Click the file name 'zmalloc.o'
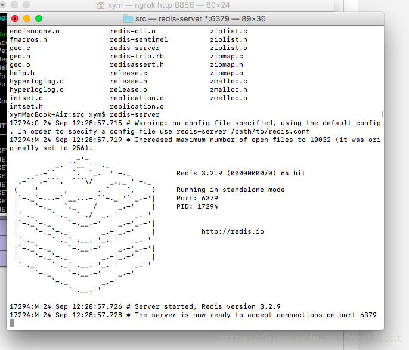 (x=229, y=98)
